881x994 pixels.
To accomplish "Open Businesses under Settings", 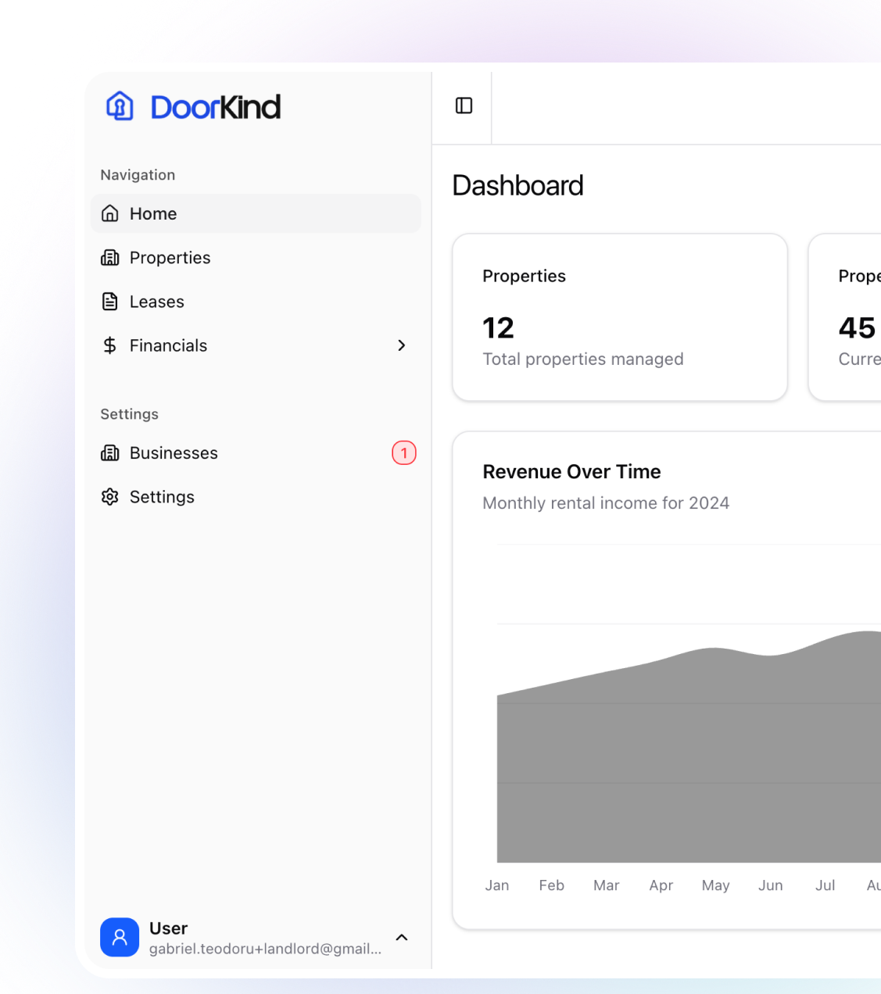I will coord(256,452).
